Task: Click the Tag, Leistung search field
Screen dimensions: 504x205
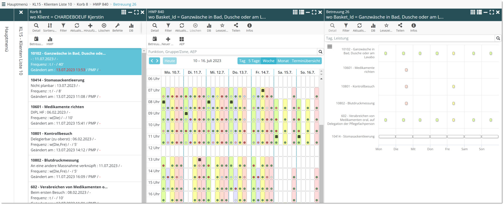Action: [409, 38]
